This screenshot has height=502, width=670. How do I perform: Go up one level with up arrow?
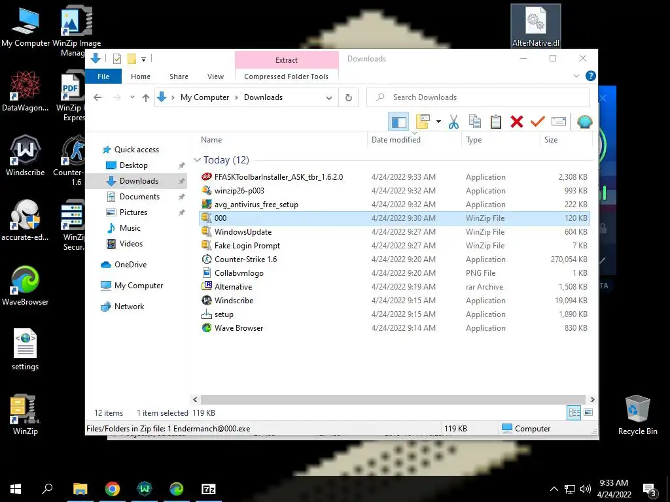(x=146, y=98)
